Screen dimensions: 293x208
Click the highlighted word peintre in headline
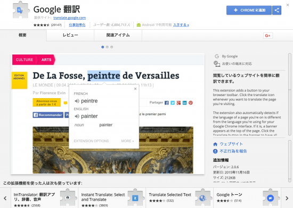104,76
